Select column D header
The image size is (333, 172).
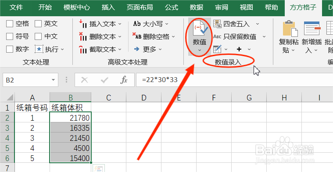click(144, 97)
